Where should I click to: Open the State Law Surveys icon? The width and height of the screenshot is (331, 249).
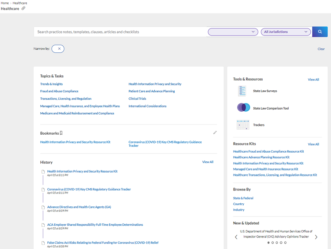[242, 91]
